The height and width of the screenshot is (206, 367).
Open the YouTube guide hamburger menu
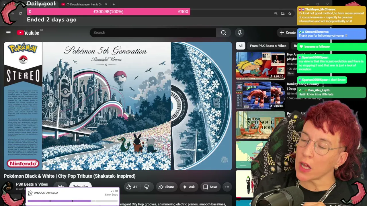tap(8, 33)
